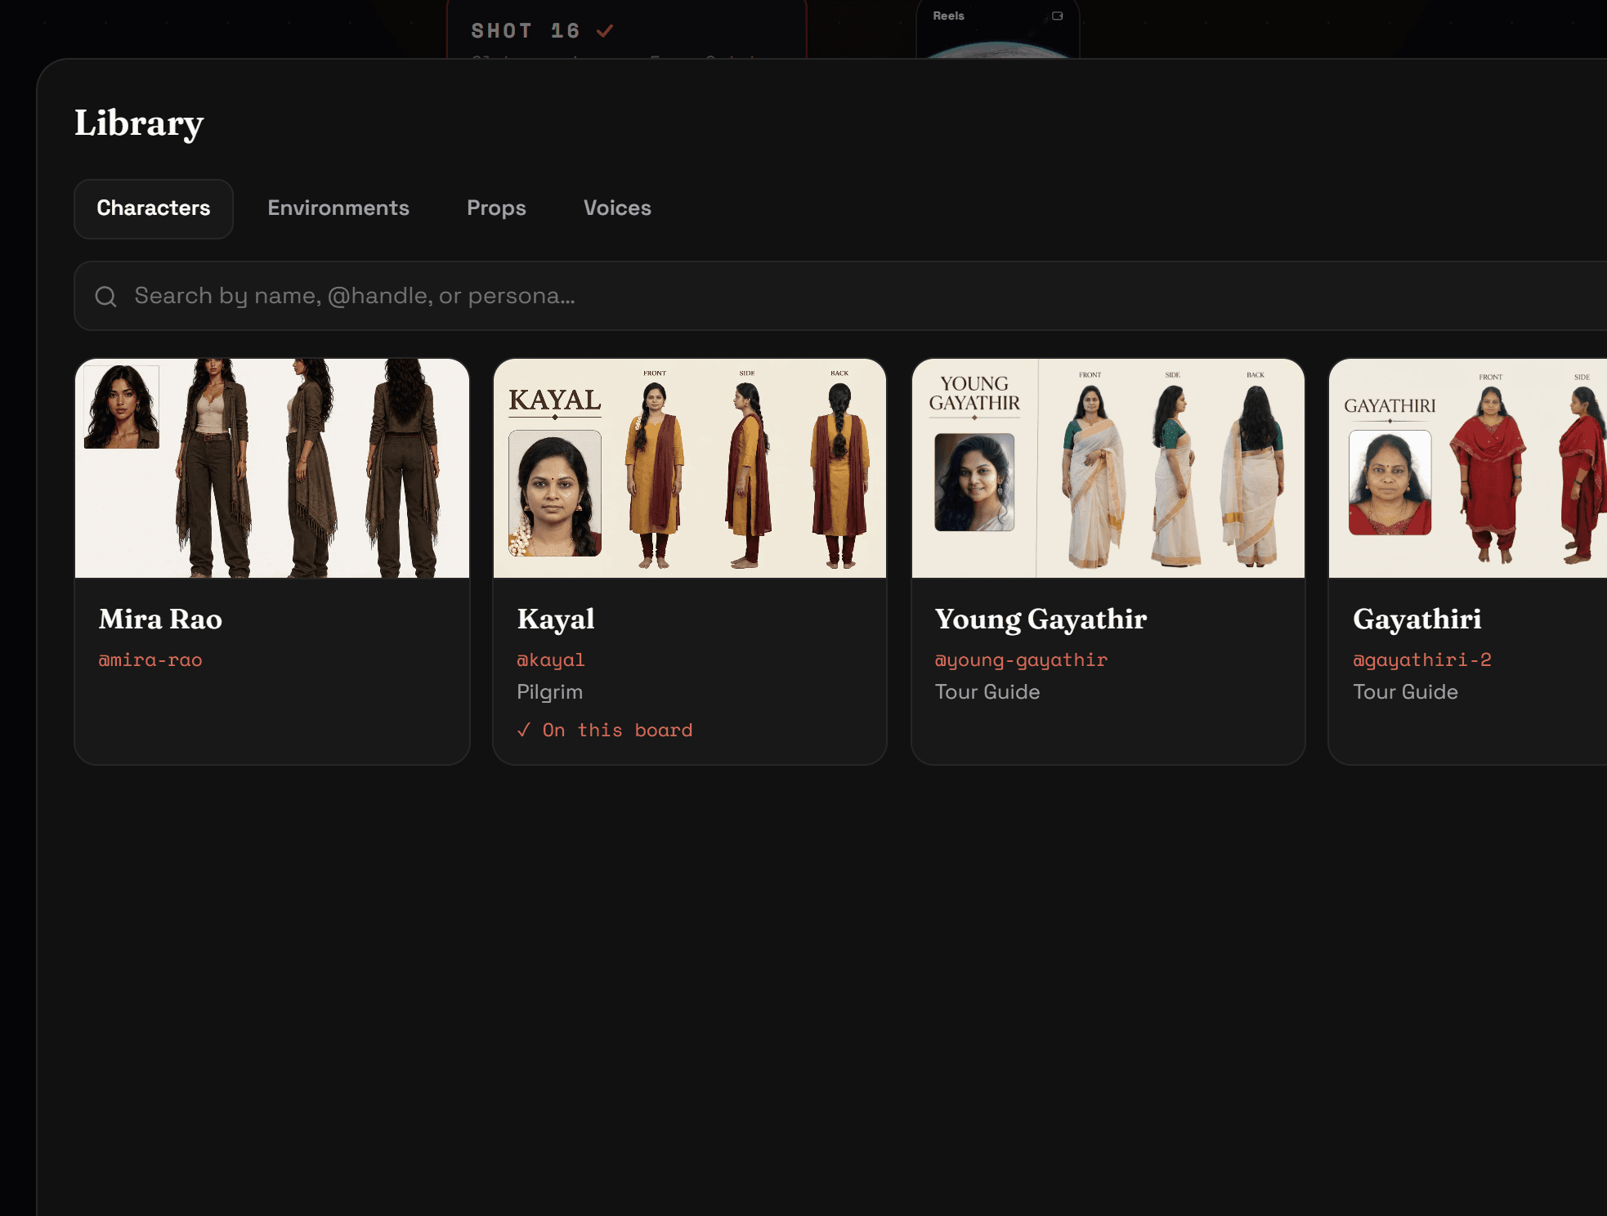Viewport: 1607px width, 1216px height.
Task: Click the Library heading
Action: pyautogui.click(x=139, y=123)
